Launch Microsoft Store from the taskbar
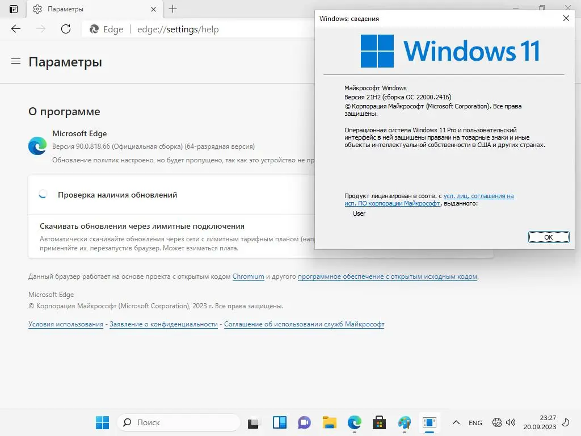Image resolution: width=581 pixels, height=436 pixels. click(379, 422)
